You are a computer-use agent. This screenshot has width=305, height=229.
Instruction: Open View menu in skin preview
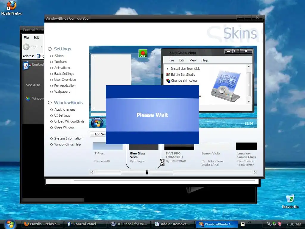pyautogui.click(x=193, y=60)
